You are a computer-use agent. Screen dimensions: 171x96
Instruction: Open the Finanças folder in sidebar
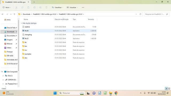[x=10, y=52]
